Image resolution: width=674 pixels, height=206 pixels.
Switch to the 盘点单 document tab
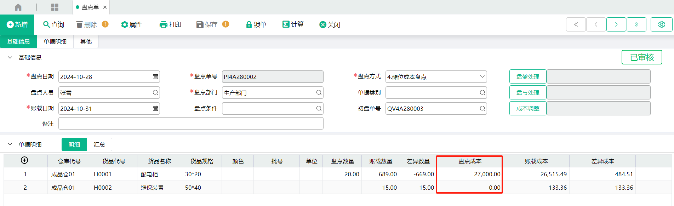coord(90,7)
